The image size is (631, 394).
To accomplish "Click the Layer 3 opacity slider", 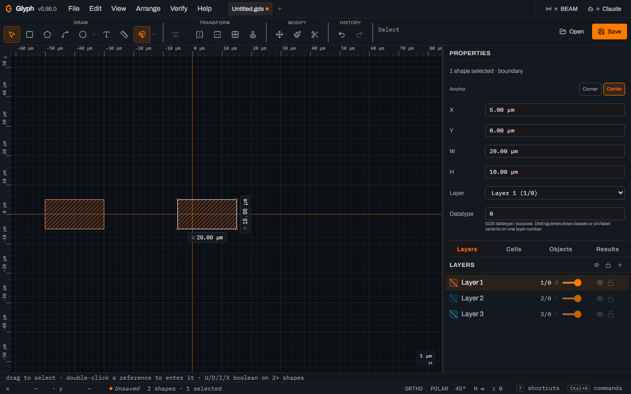I will (x=572, y=314).
